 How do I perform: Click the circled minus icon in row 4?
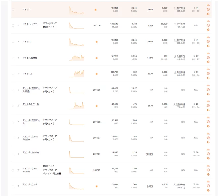[208, 74]
